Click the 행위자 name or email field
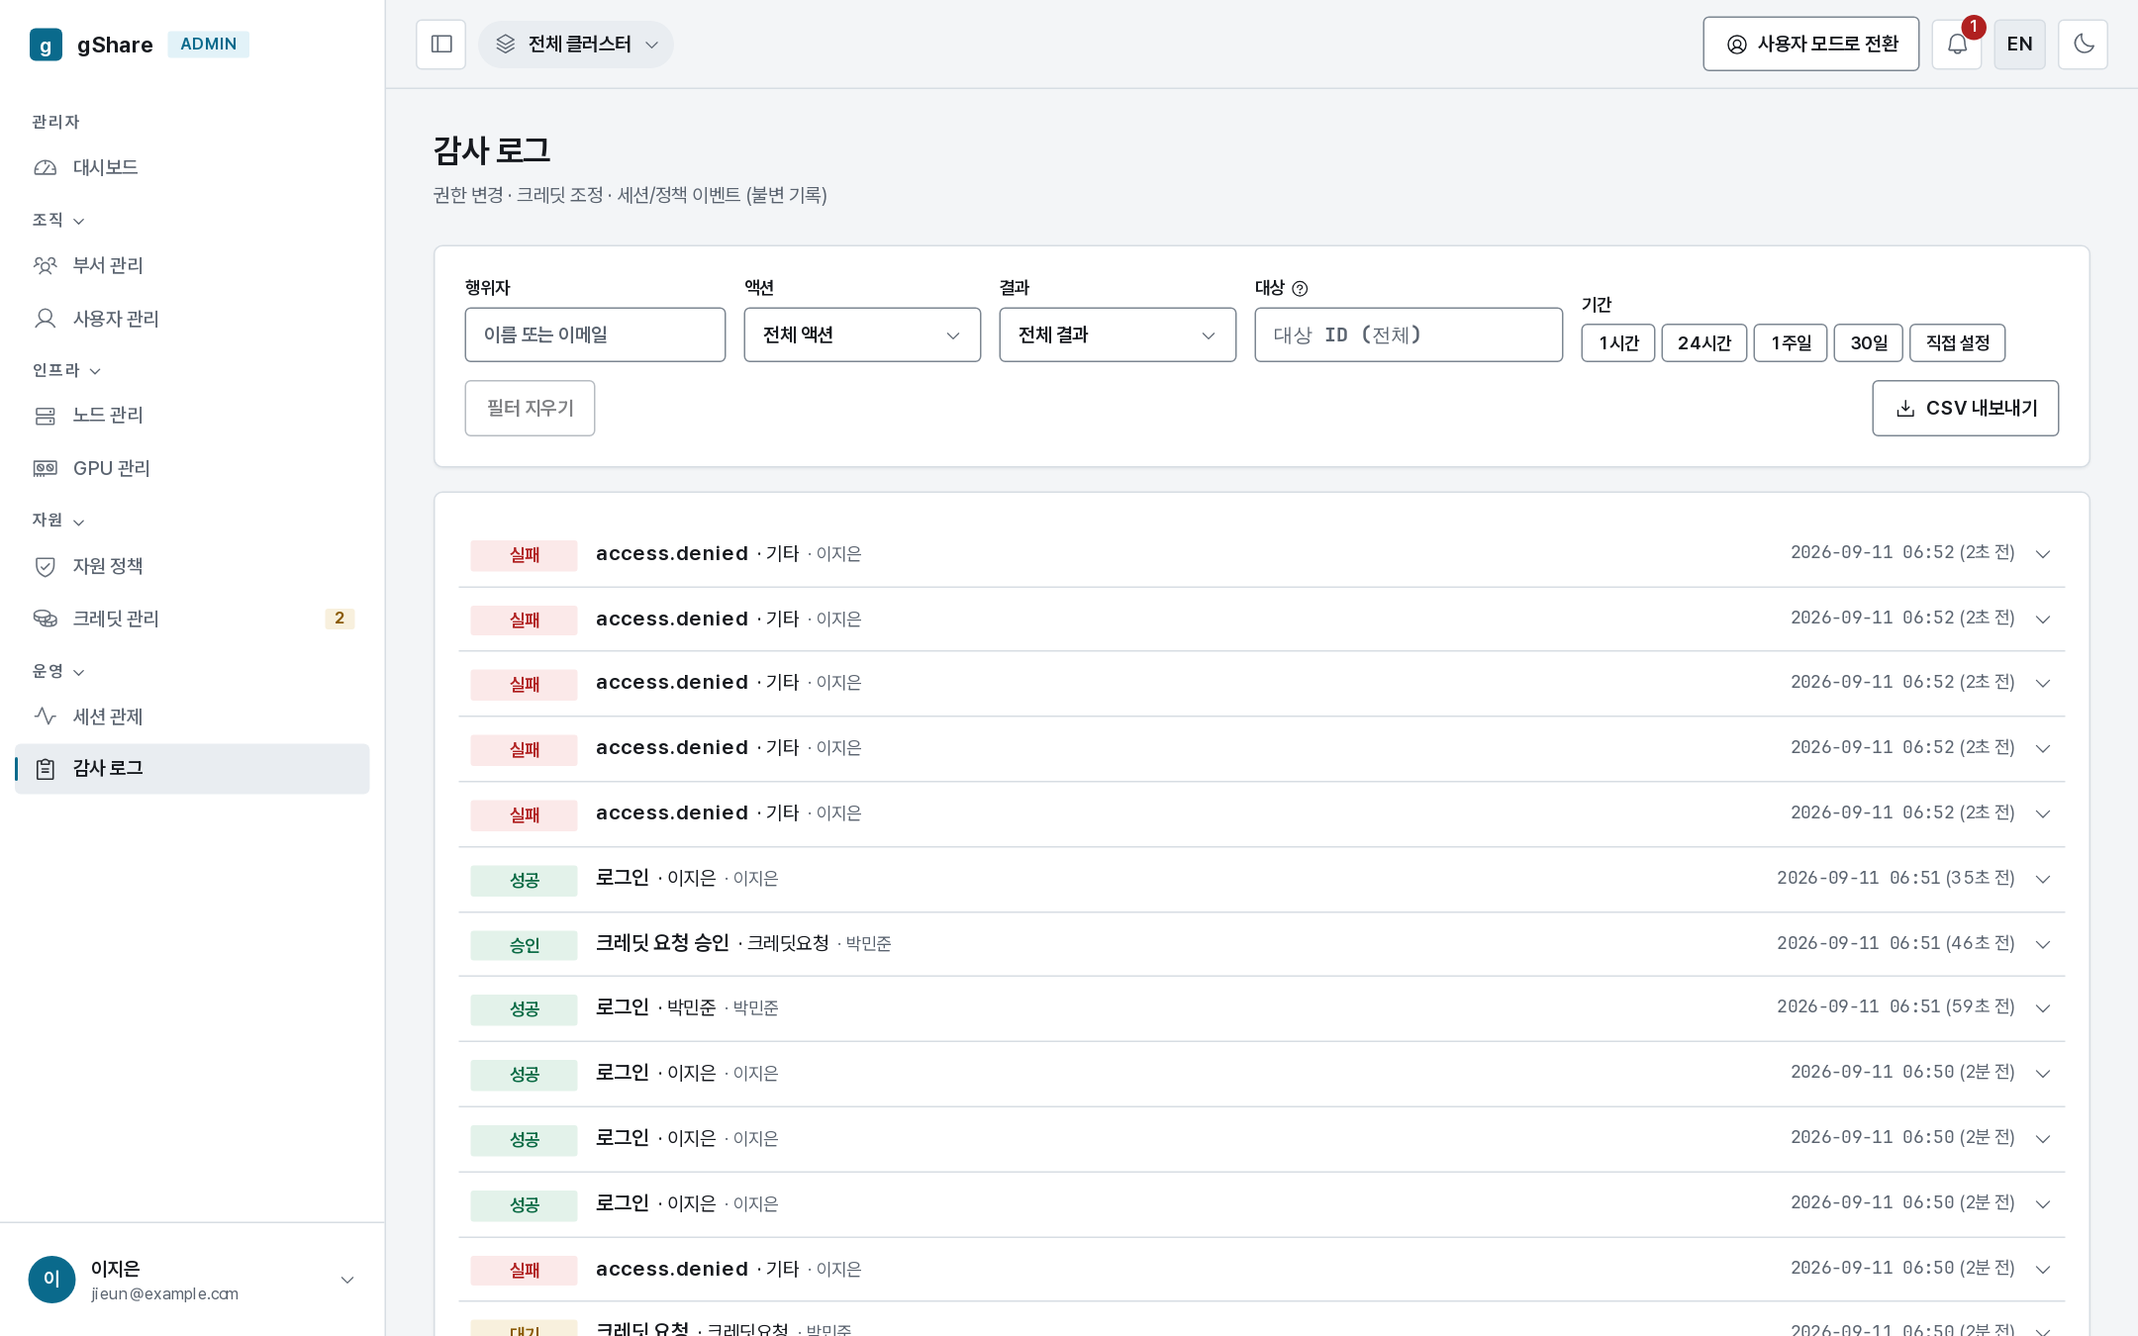 pyautogui.click(x=595, y=334)
